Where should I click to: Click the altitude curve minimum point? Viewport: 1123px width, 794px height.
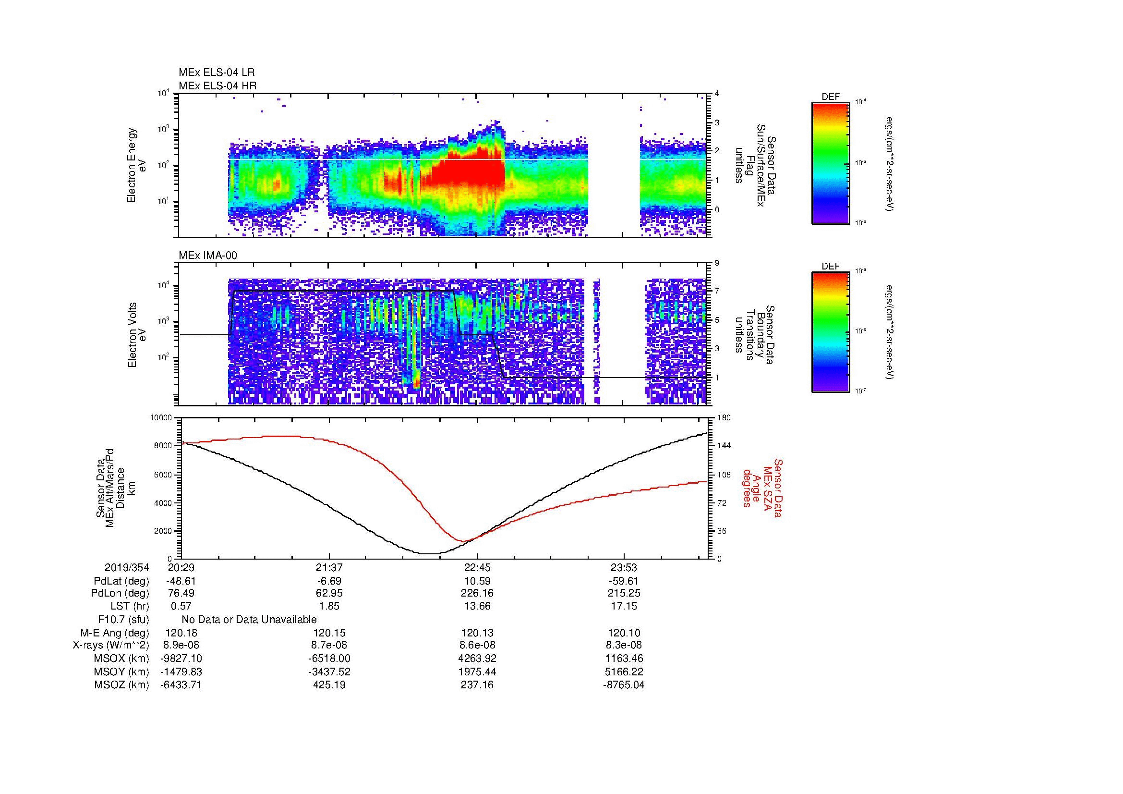(430, 553)
